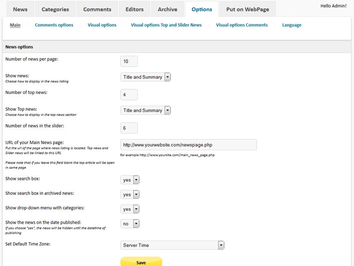Click the Main sub-menu link

[x=15, y=25]
